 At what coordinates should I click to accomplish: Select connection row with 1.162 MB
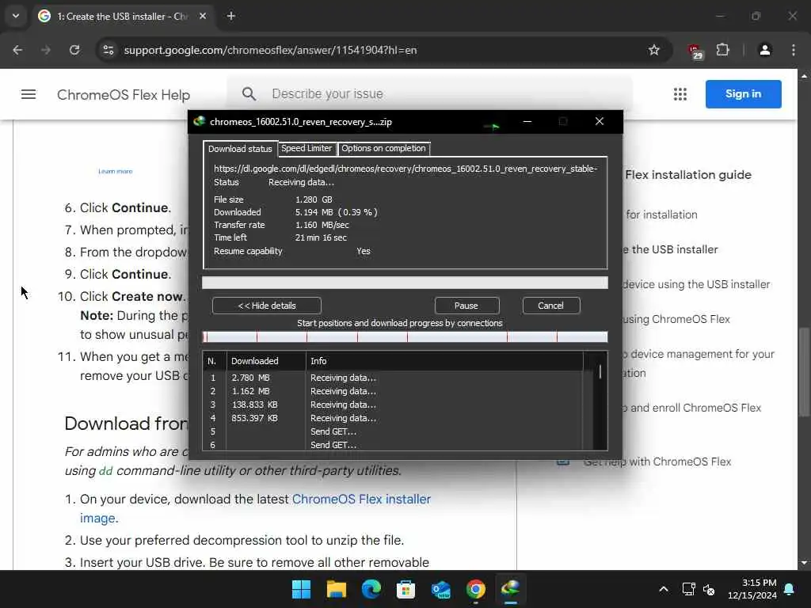pyautogui.click(x=393, y=391)
